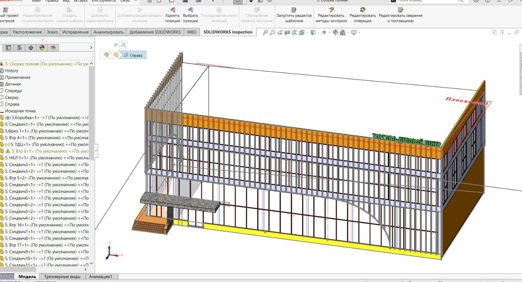Viewport: 522px width, 282px height.
Task: Open the red Inspection panel tab
Action: (x=53, y=48)
